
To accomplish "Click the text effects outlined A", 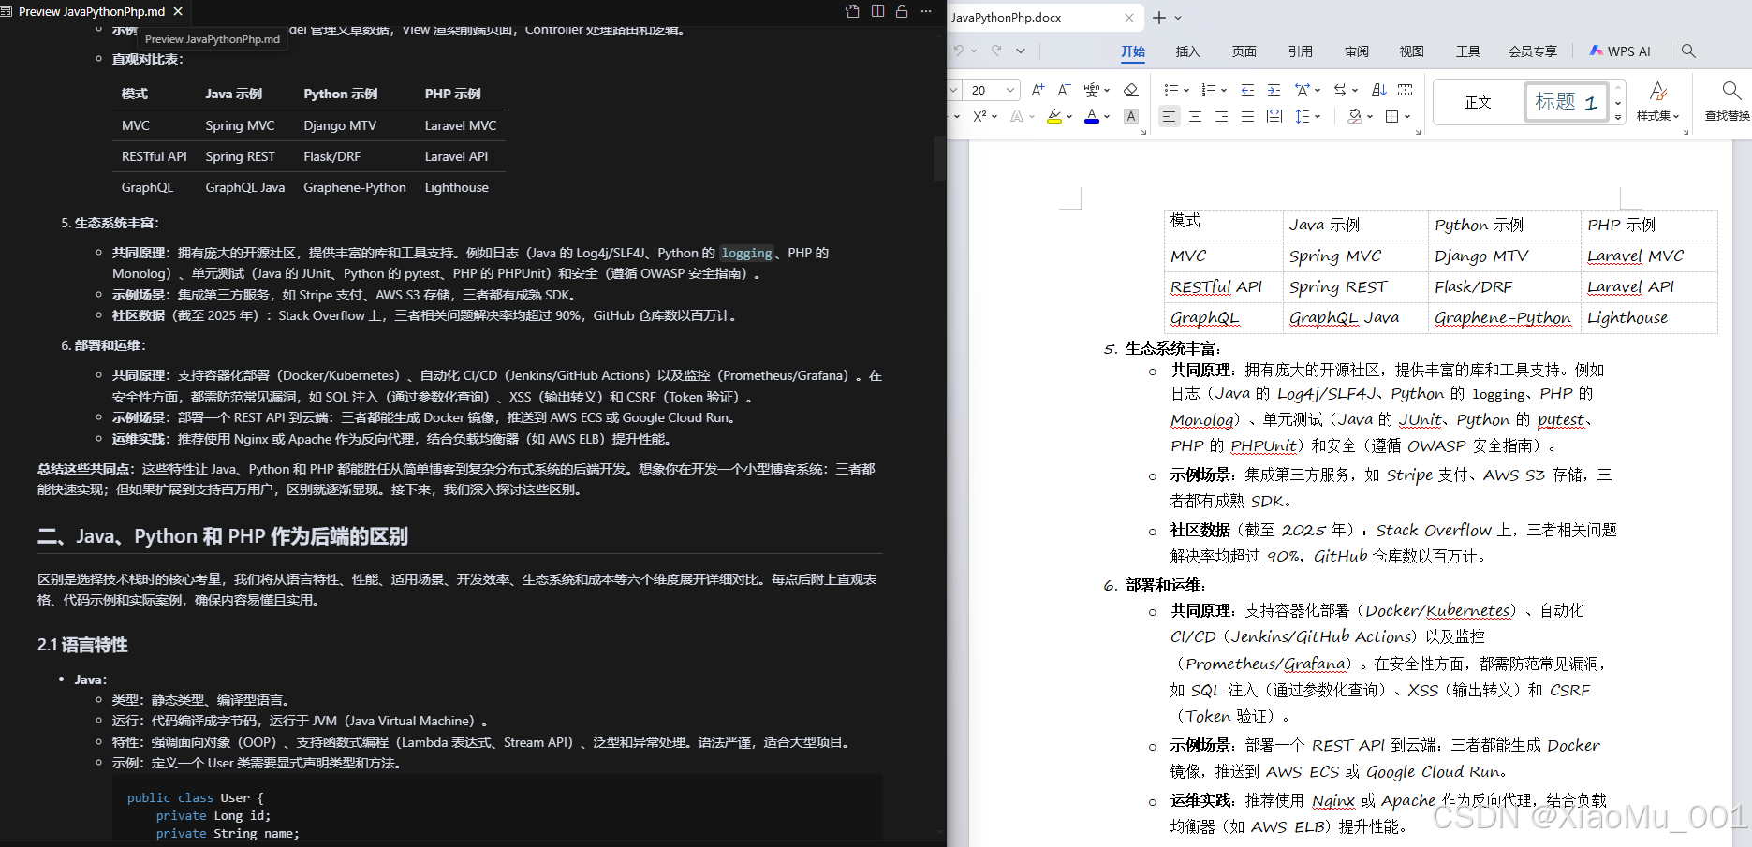I will (1017, 116).
